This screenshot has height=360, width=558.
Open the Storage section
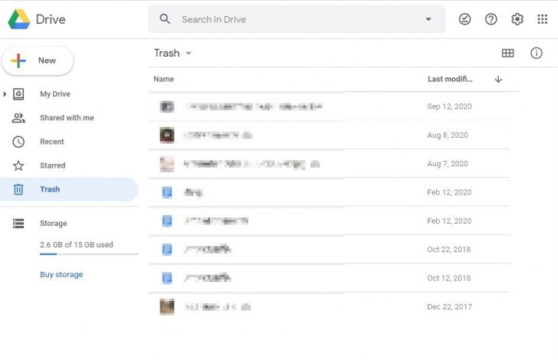[x=54, y=224]
